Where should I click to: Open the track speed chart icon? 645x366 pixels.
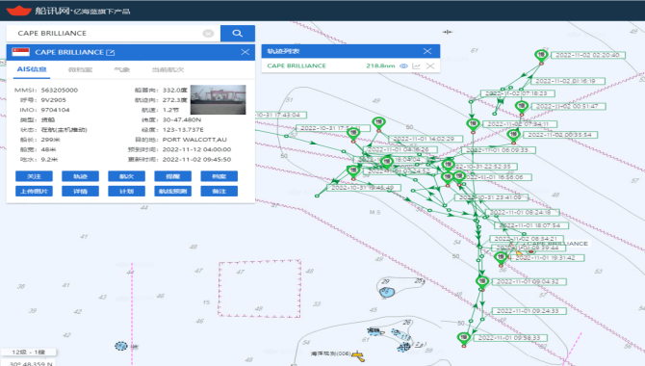point(416,65)
